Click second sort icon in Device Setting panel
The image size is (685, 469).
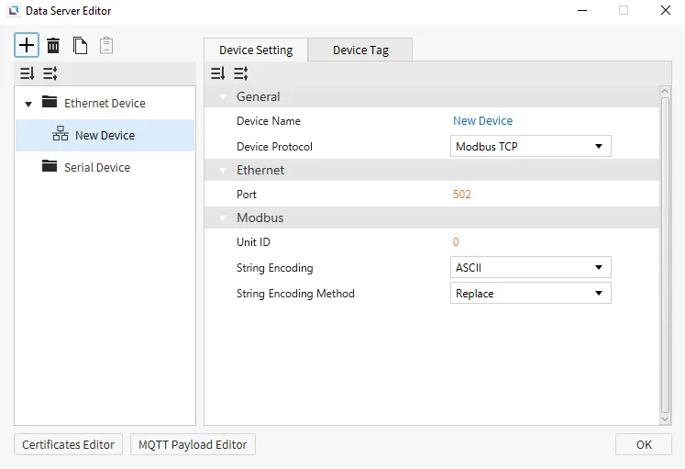coord(240,73)
